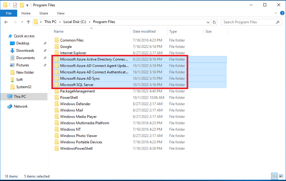
Task: Sort by the Type column header
Action: pyautogui.click(x=173, y=31)
